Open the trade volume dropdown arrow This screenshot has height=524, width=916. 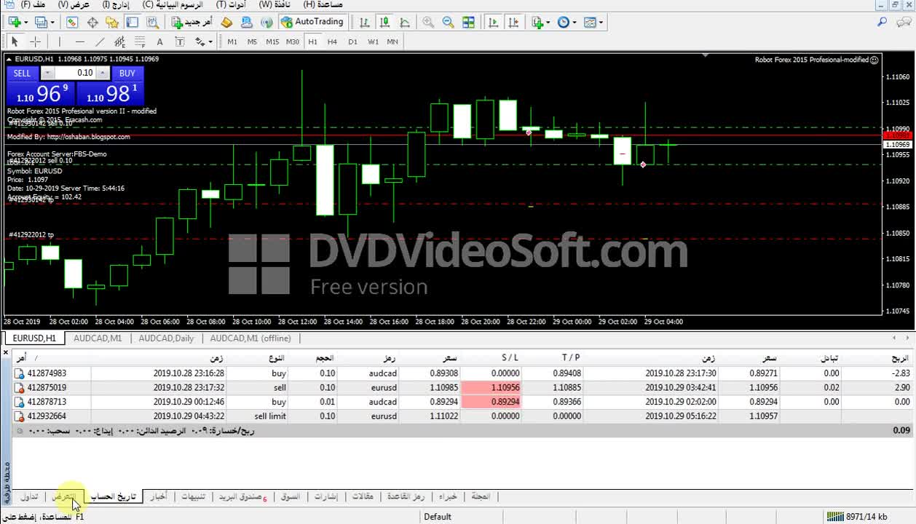47,73
